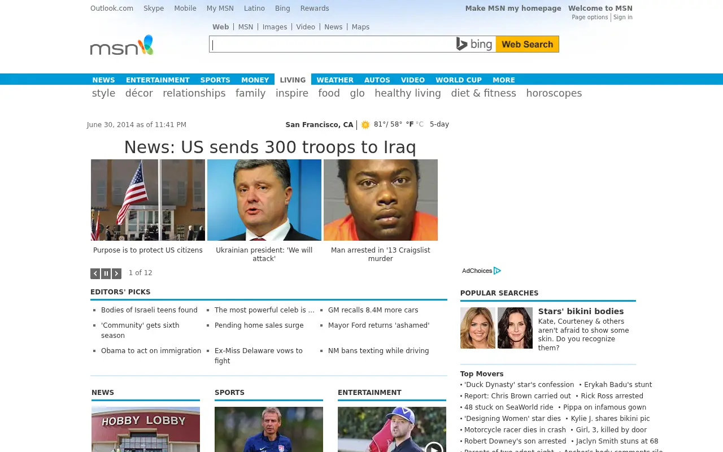Open the horoscopes sub-category
Viewport: 723px width, 452px height.
(554, 93)
